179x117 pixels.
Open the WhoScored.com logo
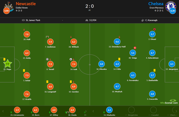coord(169,102)
